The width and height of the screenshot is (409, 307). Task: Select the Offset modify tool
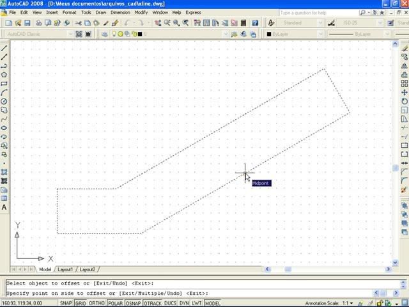coord(405,75)
